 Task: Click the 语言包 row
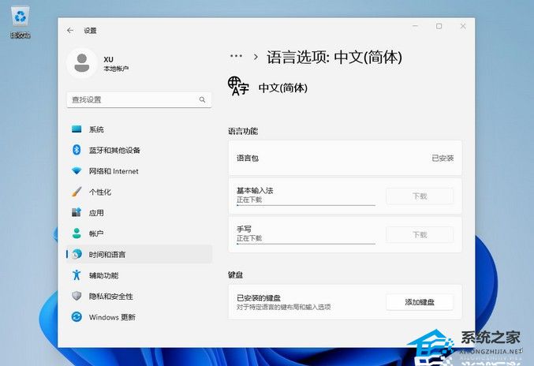345,158
